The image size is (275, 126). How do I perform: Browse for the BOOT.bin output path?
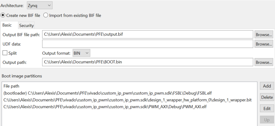pos(264,62)
